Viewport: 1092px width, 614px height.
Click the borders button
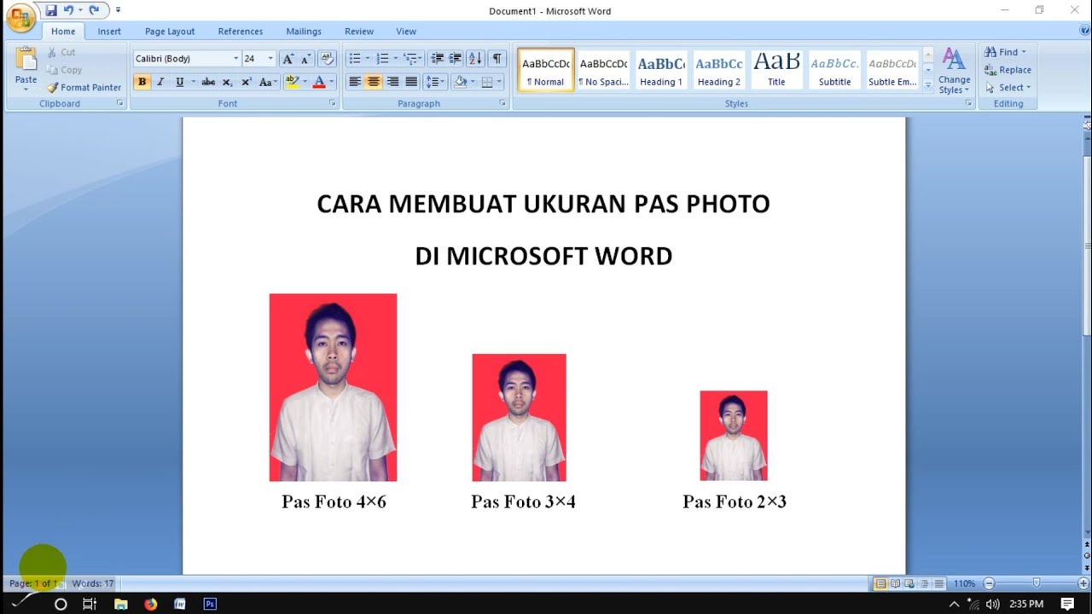click(487, 82)
